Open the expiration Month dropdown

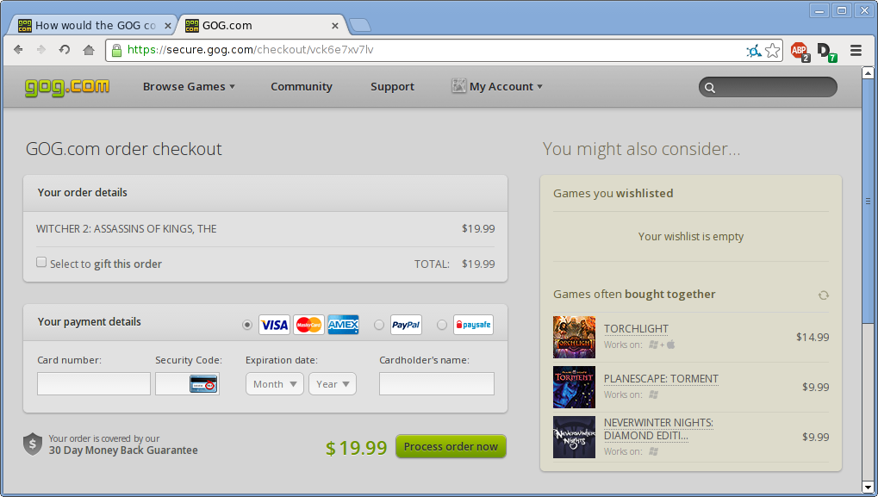pos(275,384)
